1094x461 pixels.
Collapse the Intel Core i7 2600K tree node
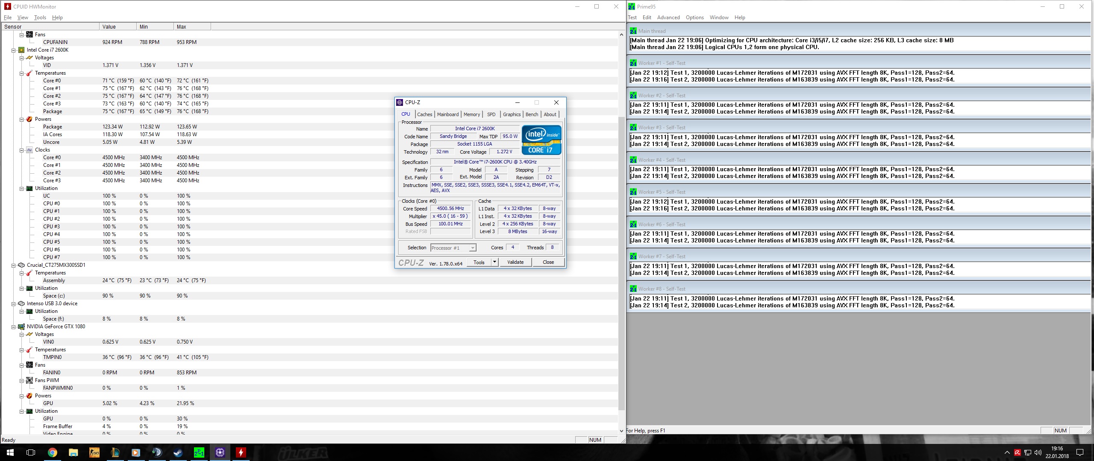(x=14, y=50)
